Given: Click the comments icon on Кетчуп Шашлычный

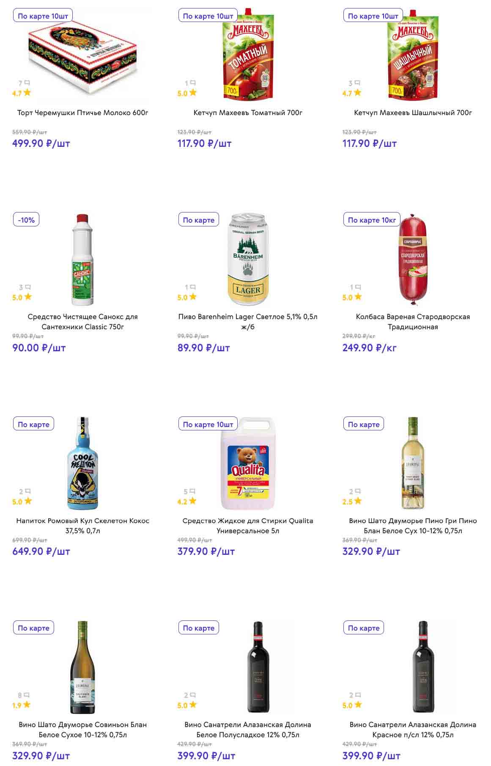Looking at the screenshot, I should tap(357, 83).
